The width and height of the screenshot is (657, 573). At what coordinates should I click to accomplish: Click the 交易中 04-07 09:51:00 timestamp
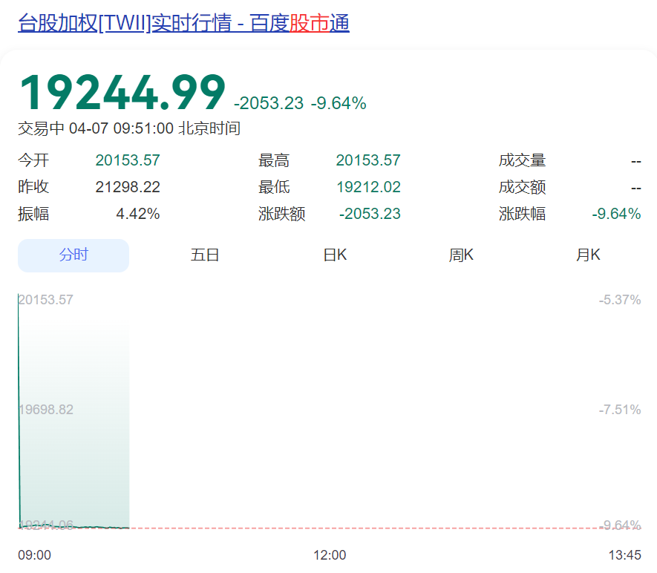[129, 128]
